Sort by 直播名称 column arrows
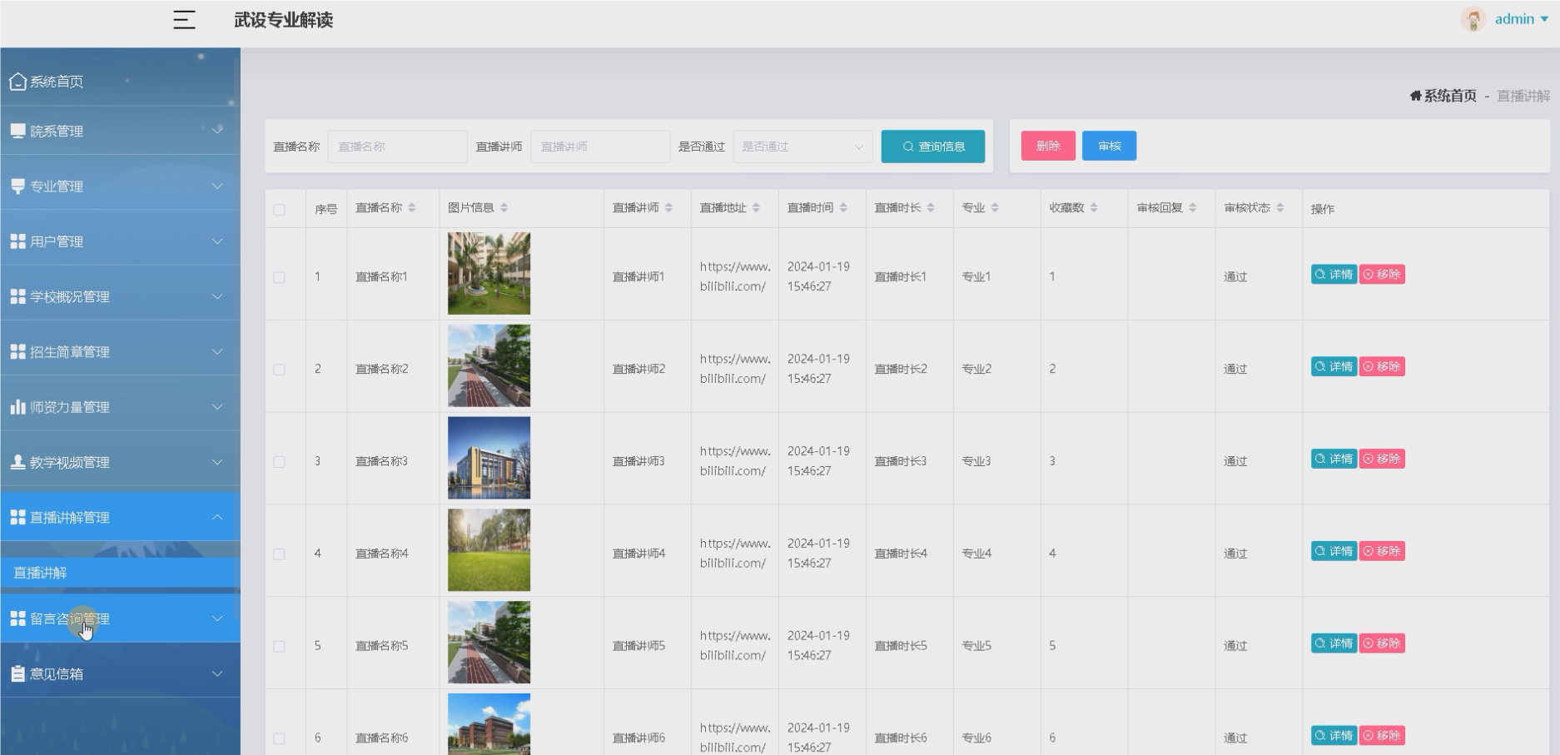Screen dimensions: 1560x755 pos(411,208)
